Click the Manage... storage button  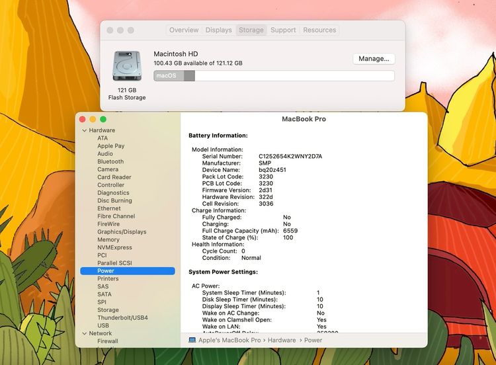click(374, 59)
